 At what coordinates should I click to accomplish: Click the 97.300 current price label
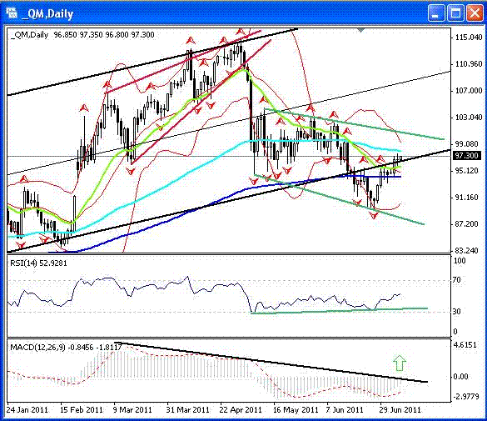465,155
